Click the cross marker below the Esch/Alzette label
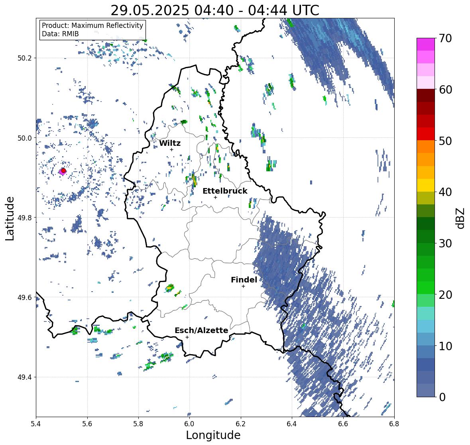Image resolution: width=470 pixels, height=445 pixels. pyautogui.click(x=187, y=337)
